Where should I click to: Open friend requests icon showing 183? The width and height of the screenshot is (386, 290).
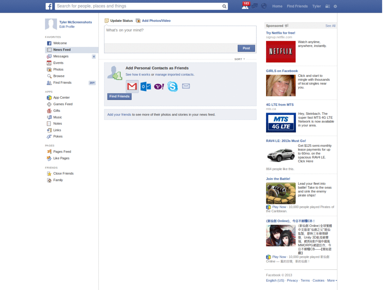click(x=245, y=6)
